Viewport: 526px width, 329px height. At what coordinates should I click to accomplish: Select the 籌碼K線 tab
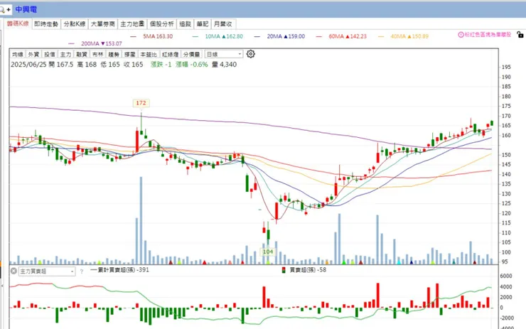pos(18,24)
